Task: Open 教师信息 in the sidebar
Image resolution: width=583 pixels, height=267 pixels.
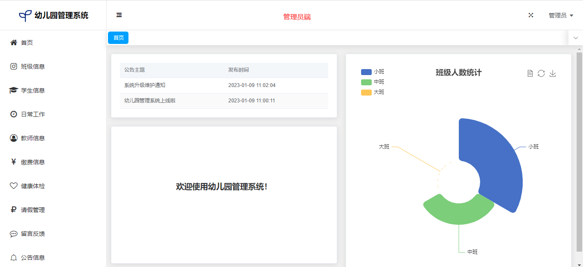Action: [x=33, y=138]
